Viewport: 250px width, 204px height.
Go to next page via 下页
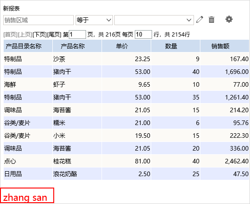40,35
